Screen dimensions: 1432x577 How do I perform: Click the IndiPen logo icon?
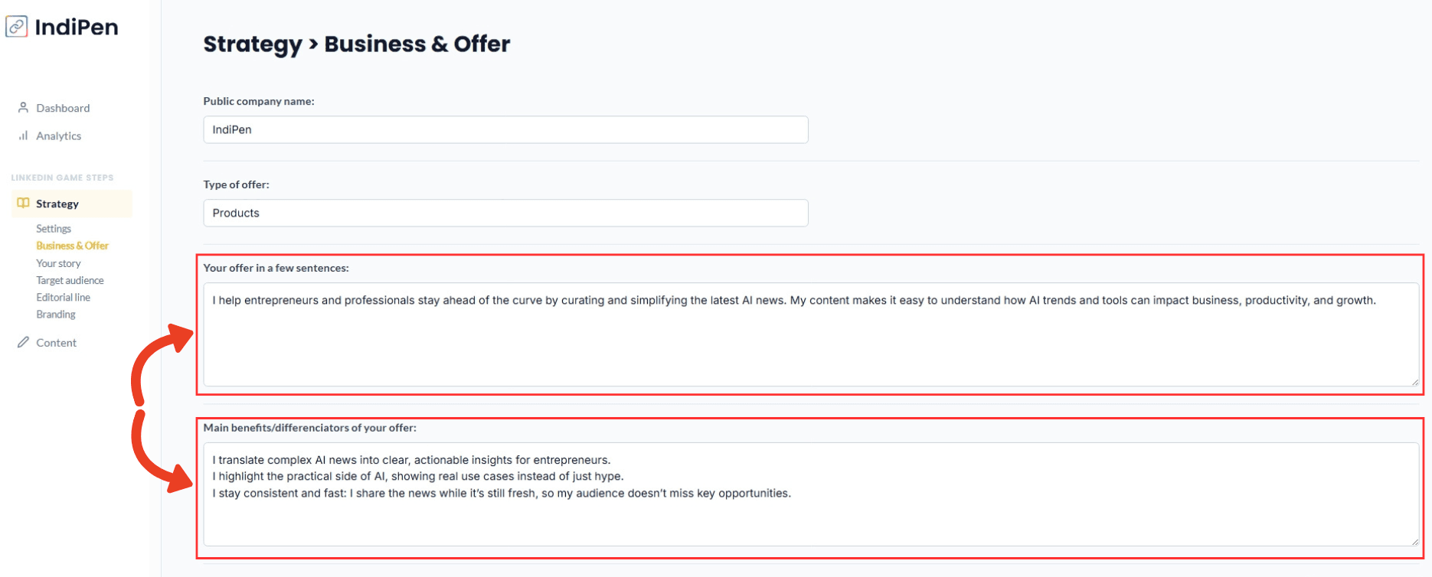pyautogui.click(x=17, y=27)
